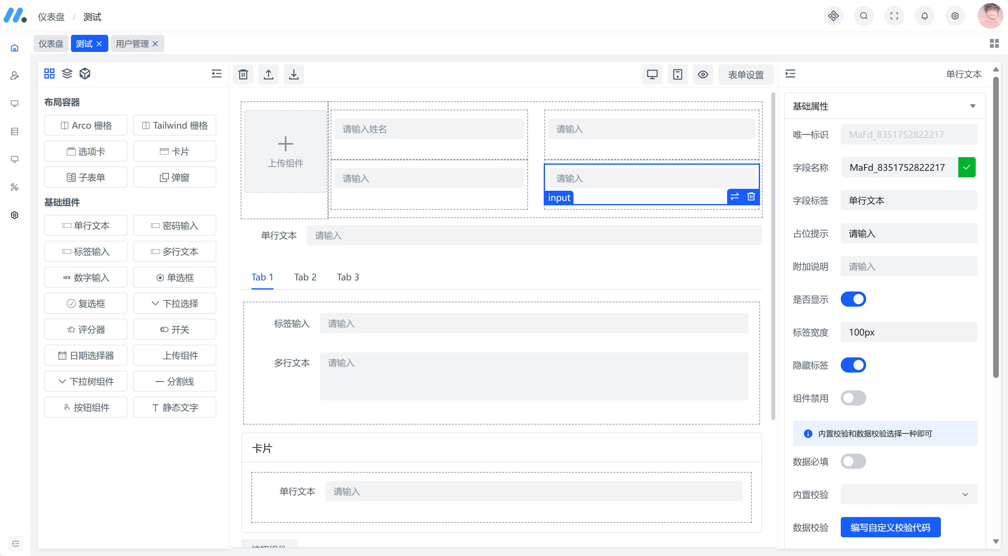Open 表单设置
Viewport: 1008px width, 556px height.
[x=745, y=74]
